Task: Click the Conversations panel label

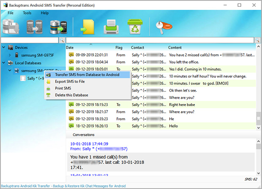Action: [84, 135]
